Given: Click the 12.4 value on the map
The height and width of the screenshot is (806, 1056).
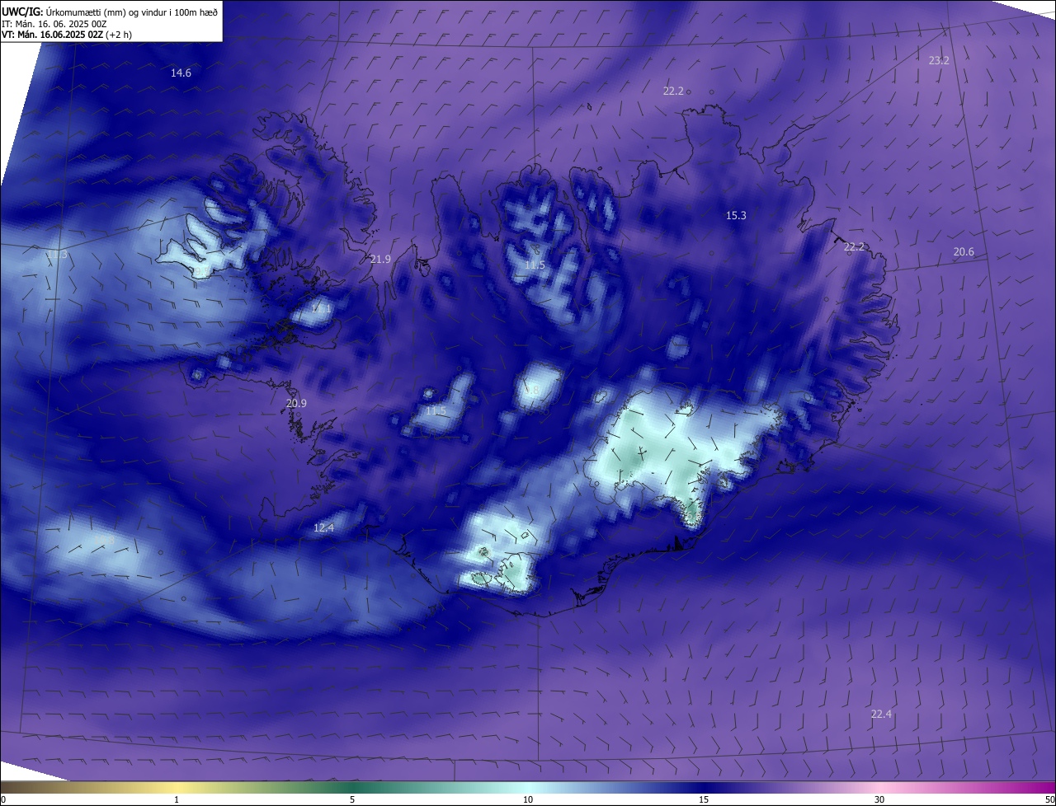Looking at the screenshot, I should click(323, 528).
